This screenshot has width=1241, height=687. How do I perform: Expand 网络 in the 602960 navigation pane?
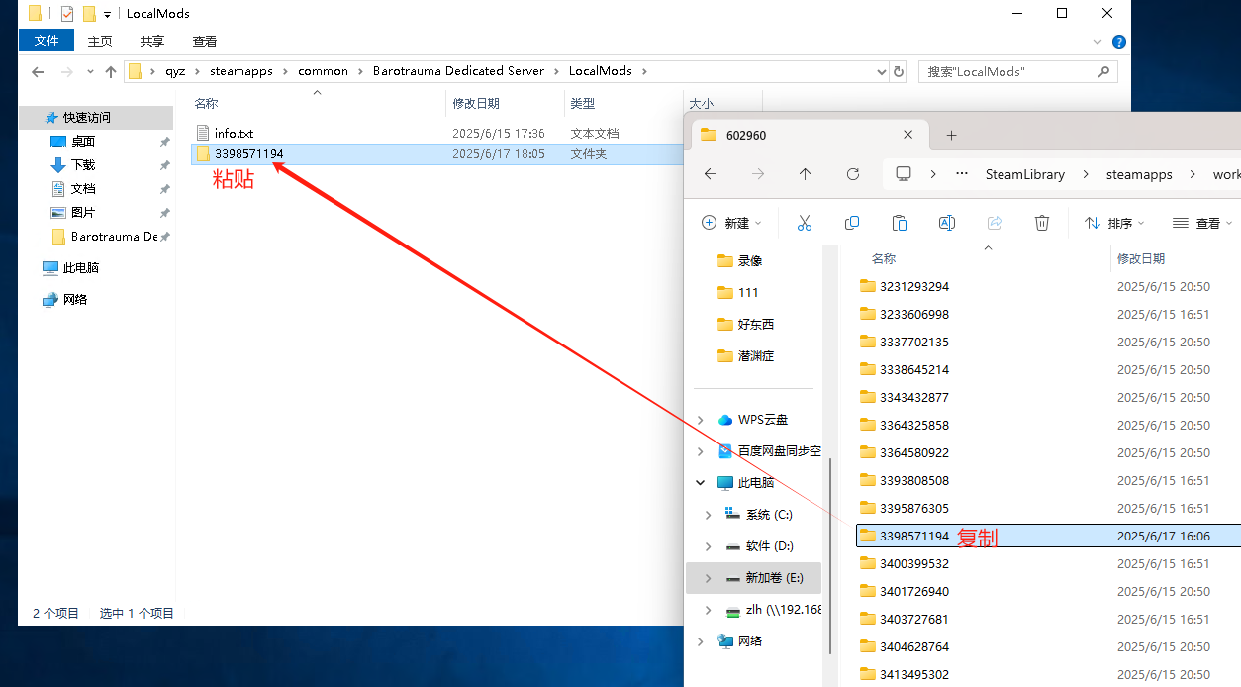tap(701, 641)
